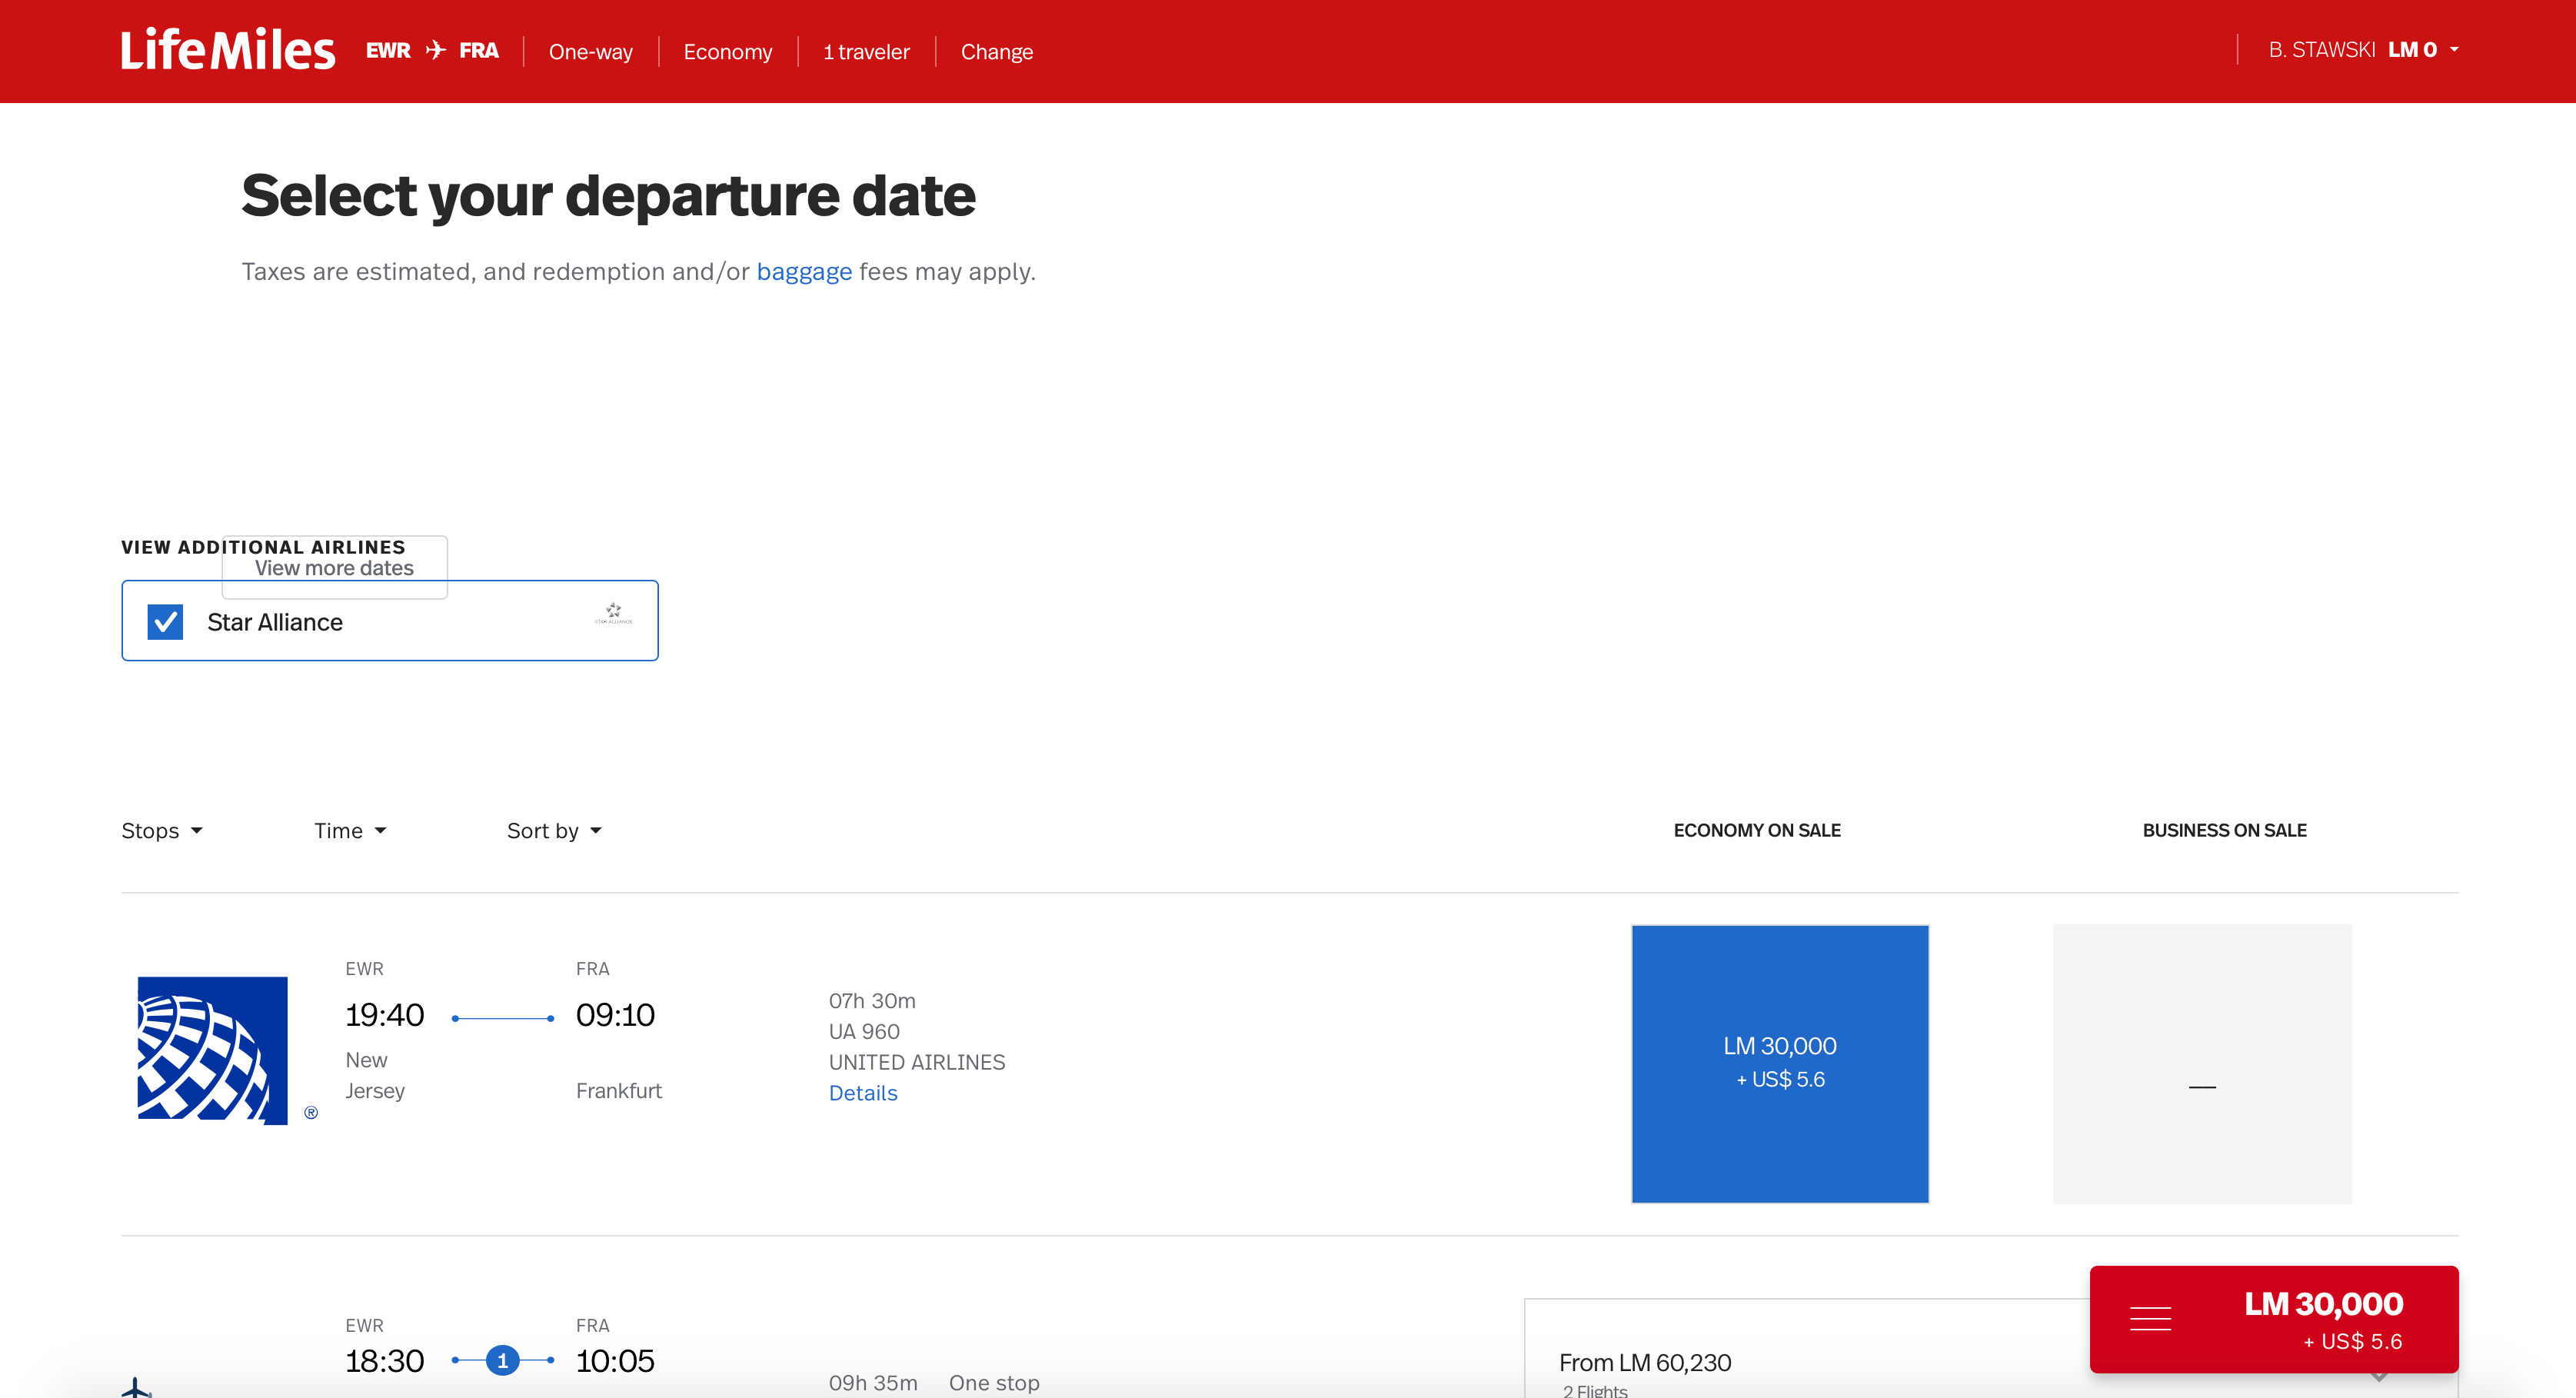Image resolution: width=2576 pixels, height=1398 pixels.
Task: Click the LifeMiles logo
Action: click(228, 50)
